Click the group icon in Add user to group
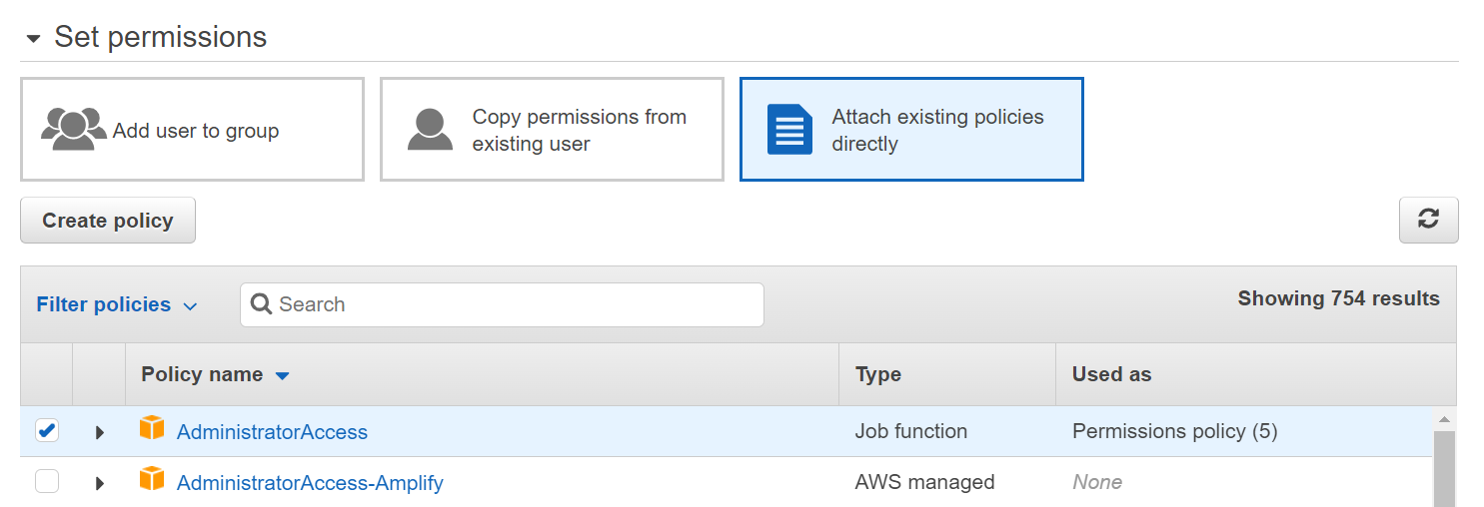This screenshot has height=507, width=1484. 74,129
